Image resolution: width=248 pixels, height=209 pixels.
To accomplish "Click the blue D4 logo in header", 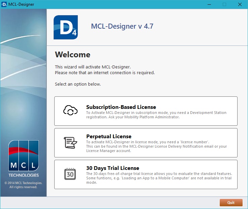I will pos(66,27).
